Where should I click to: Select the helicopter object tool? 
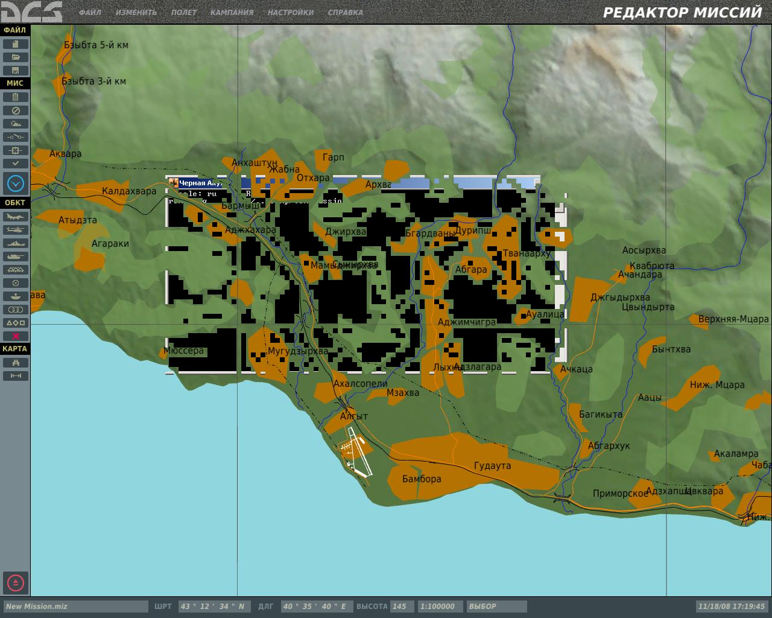tap(16, 230)
